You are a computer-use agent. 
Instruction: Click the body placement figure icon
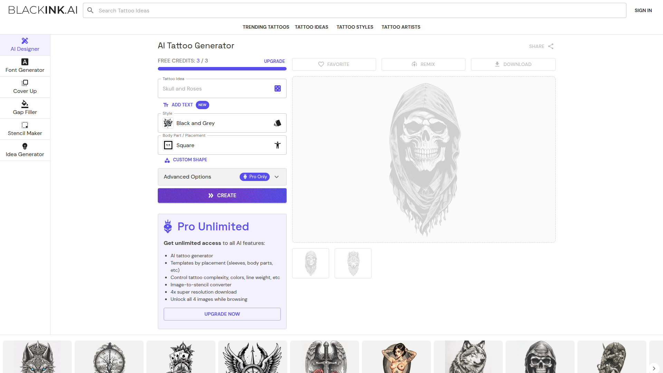278,145
